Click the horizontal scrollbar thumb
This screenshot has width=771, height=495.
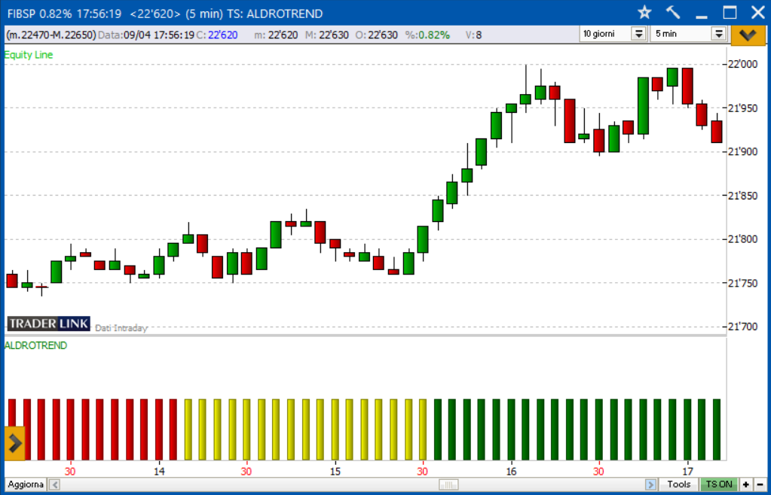click(x=448, y=484)
